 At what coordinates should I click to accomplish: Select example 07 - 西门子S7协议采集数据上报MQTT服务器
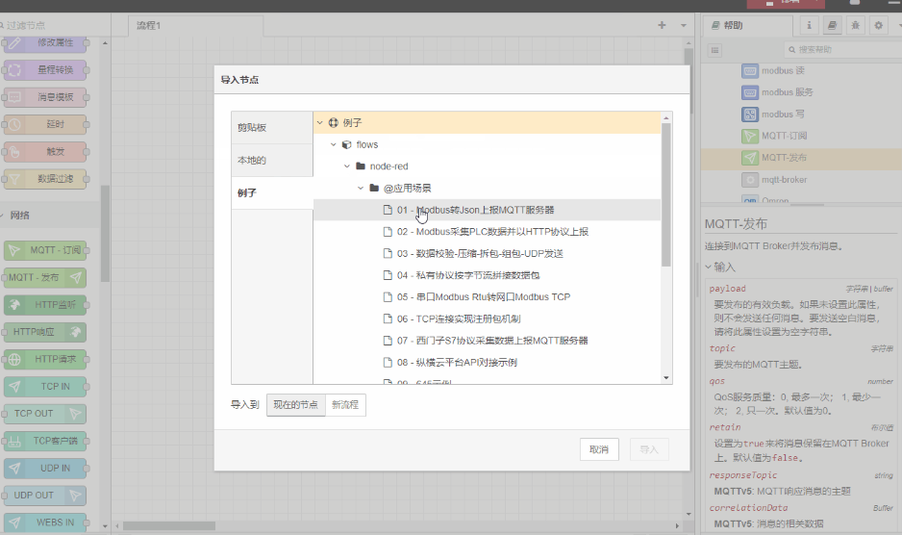(x=488, y=341)
